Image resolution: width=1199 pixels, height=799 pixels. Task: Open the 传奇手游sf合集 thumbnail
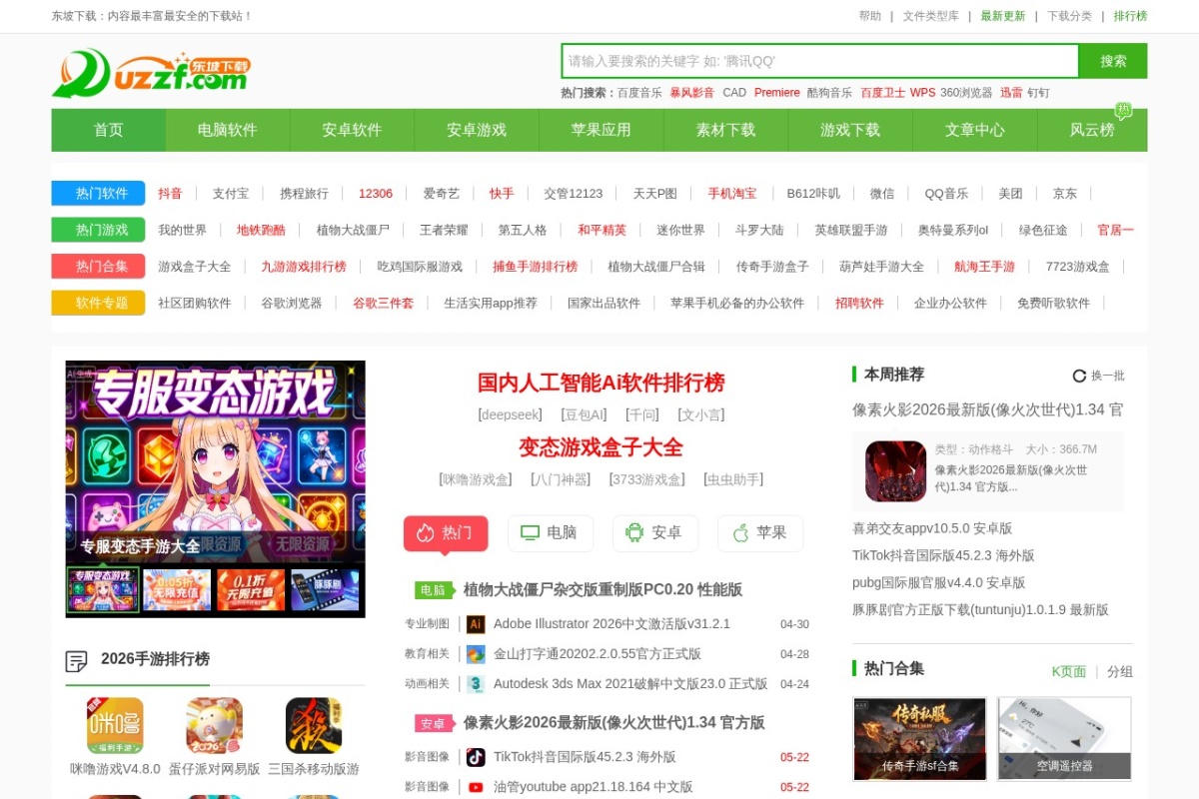click(919, 739)
